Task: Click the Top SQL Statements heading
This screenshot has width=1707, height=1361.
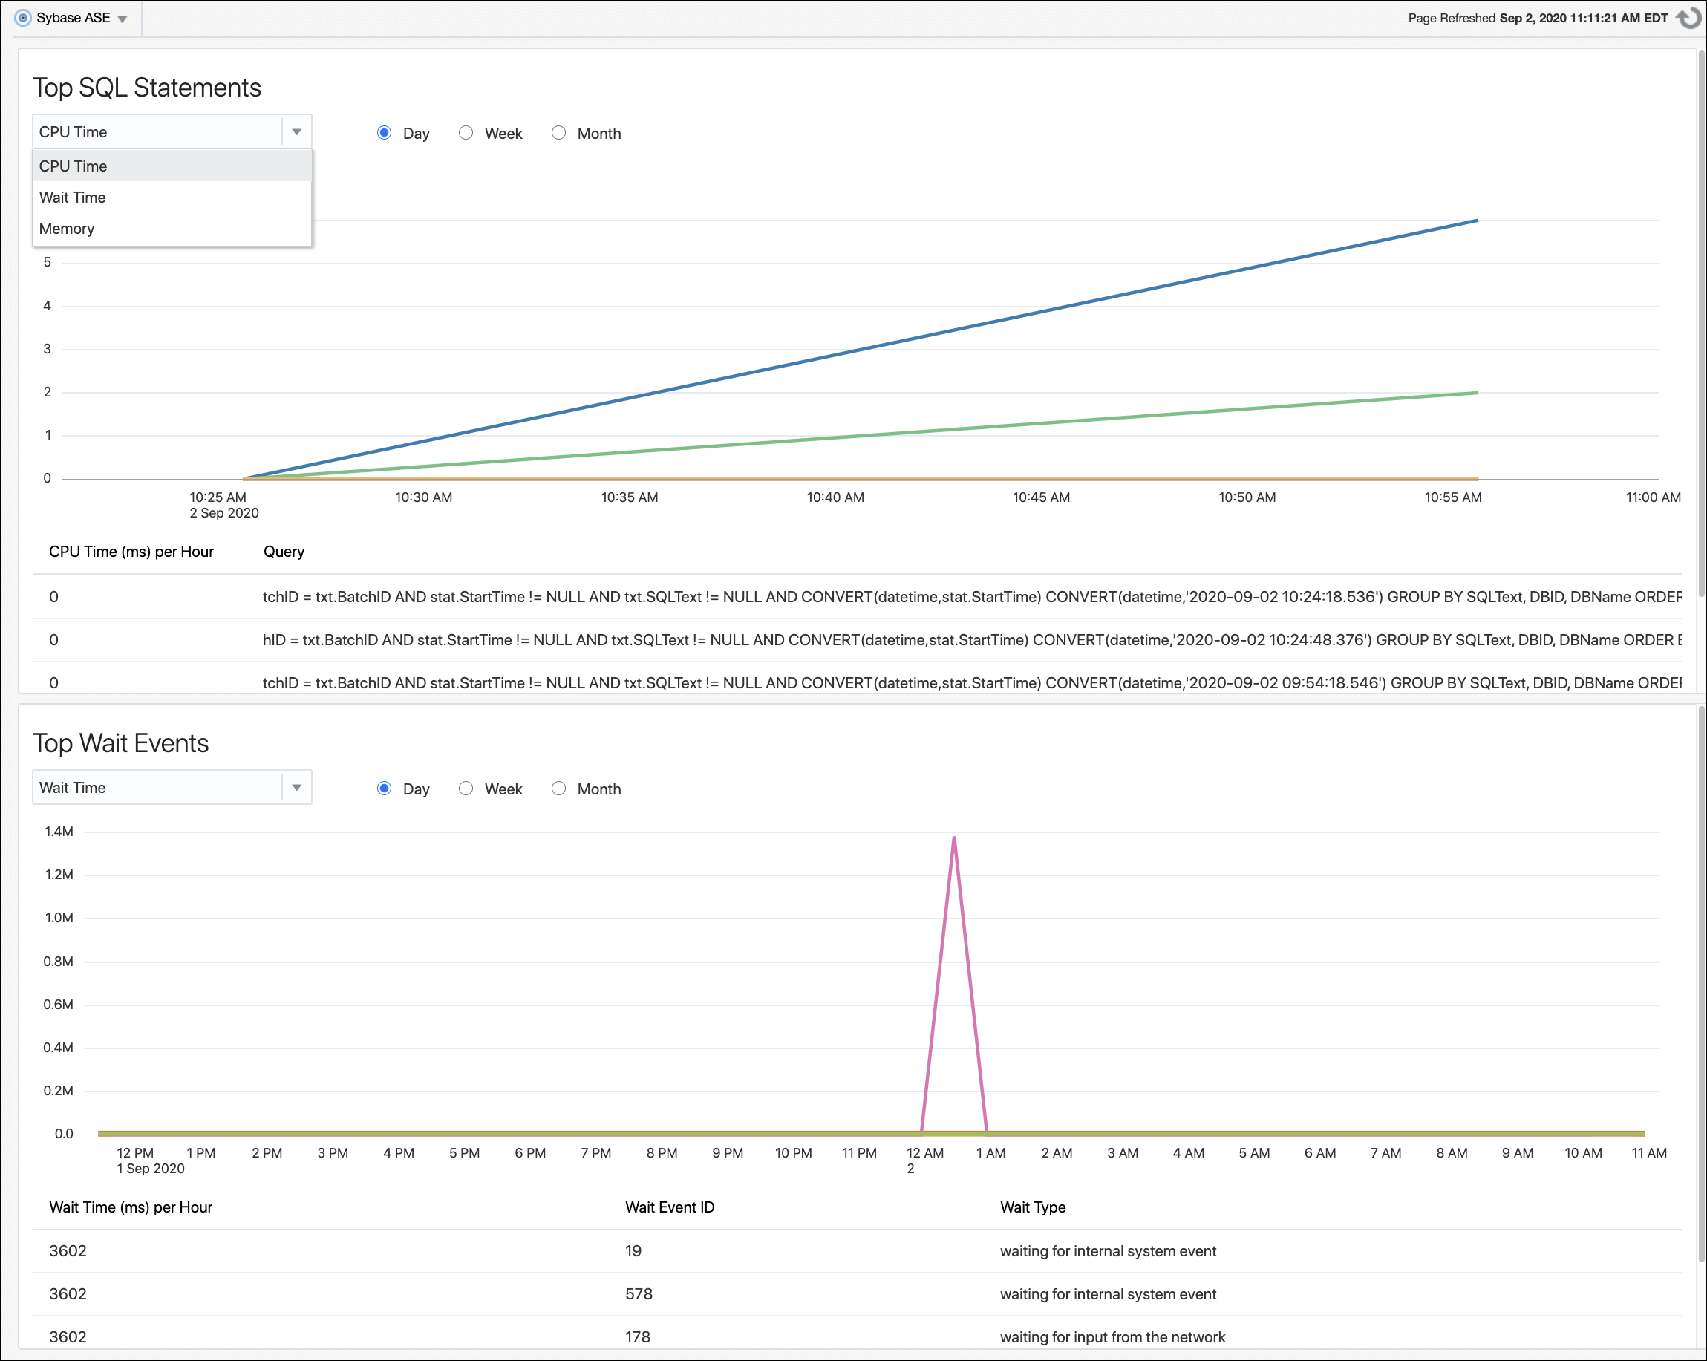Action: coord(146,88)
